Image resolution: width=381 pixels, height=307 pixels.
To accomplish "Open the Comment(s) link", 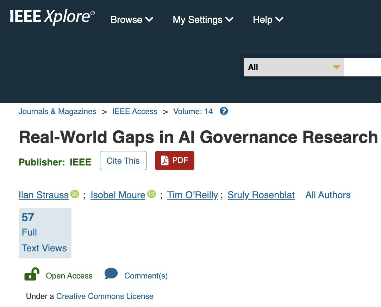I will click(x=146, y=276).
